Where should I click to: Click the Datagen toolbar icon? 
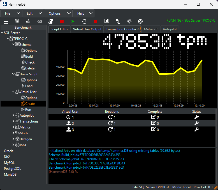point(129,21)
